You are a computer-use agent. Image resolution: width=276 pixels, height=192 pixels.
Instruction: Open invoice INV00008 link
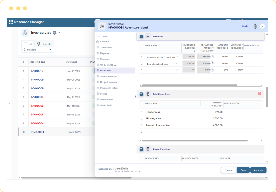pyautogui.click(x=37, y=88)
